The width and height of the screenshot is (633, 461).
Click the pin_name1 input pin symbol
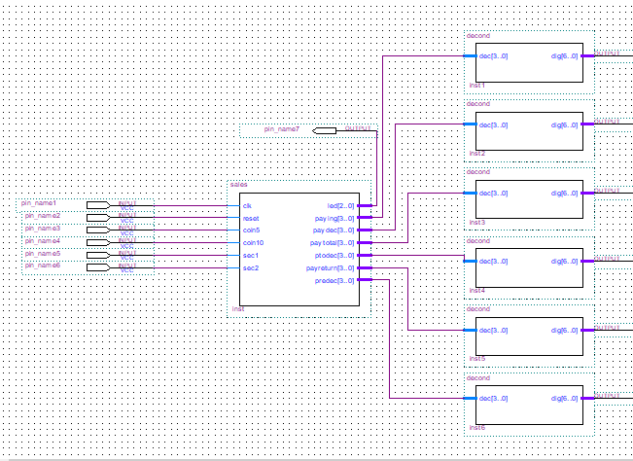click(x=97, y=205)
